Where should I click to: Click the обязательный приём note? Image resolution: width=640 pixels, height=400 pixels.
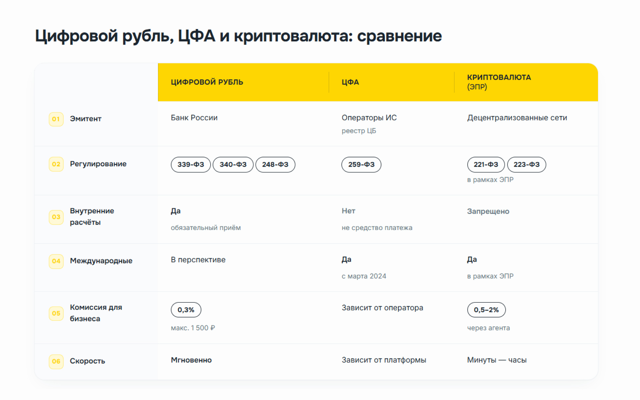point(206,228)
